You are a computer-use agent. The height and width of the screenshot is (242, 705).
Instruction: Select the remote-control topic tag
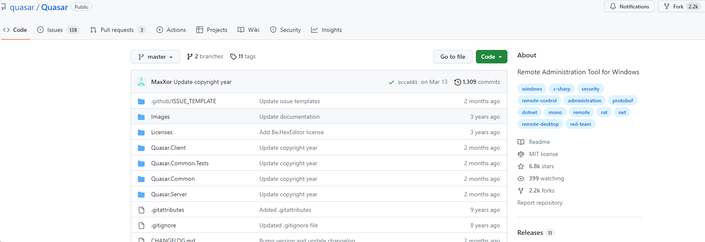point(539,101)
